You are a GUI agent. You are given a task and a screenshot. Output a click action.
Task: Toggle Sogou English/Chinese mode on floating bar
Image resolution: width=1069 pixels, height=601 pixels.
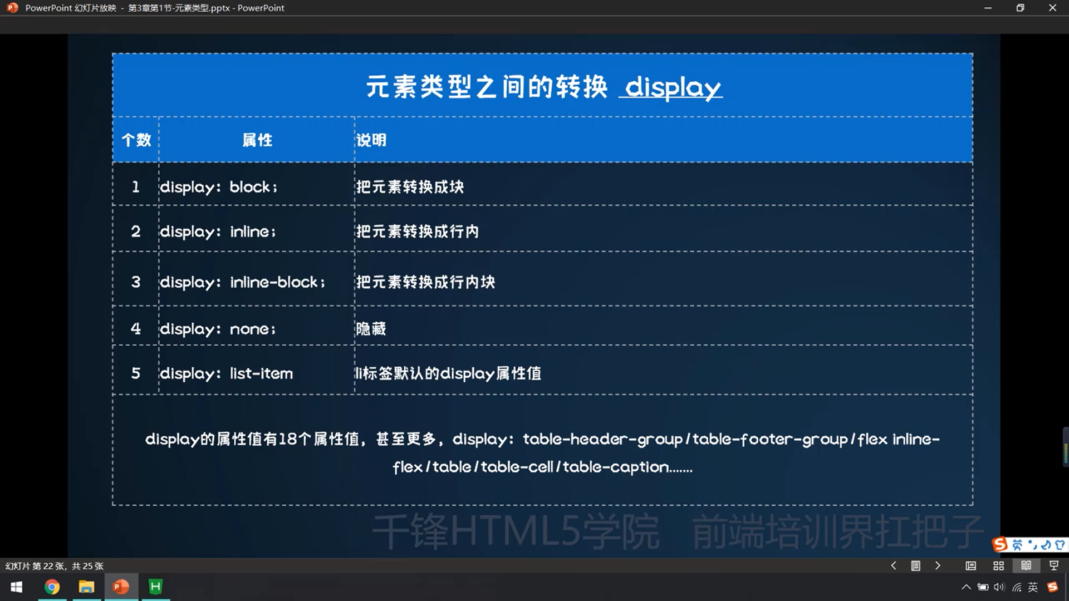[1018, 545]
